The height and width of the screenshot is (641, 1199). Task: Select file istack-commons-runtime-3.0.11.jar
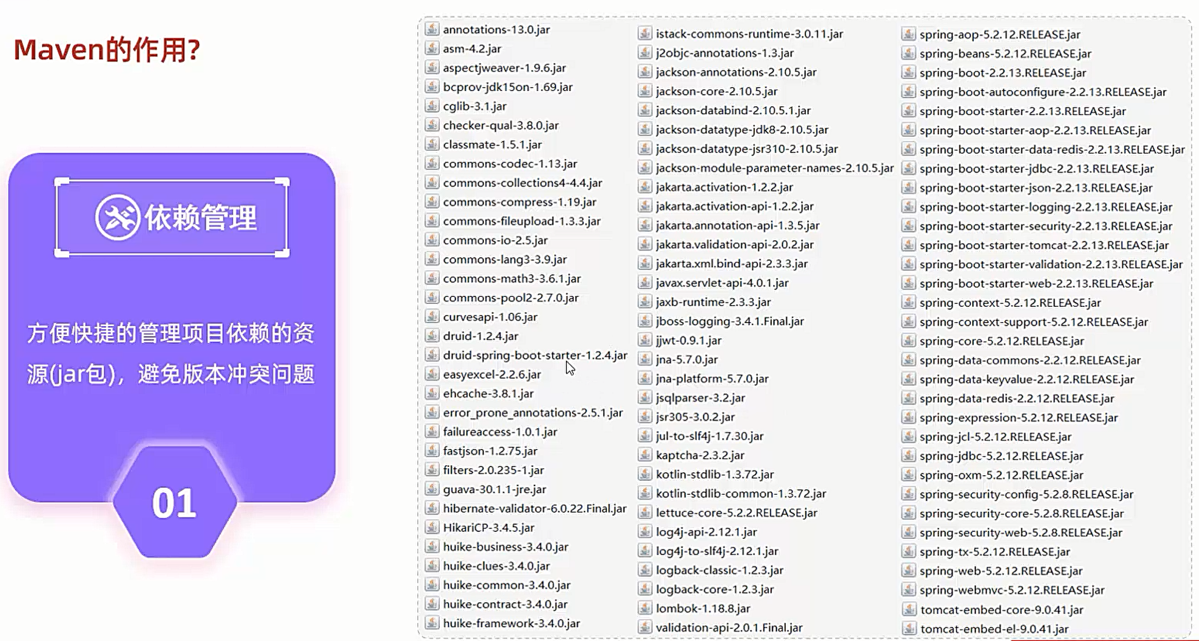(750, 33)
